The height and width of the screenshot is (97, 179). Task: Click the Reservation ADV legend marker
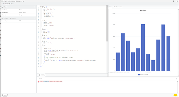point(139,75)
